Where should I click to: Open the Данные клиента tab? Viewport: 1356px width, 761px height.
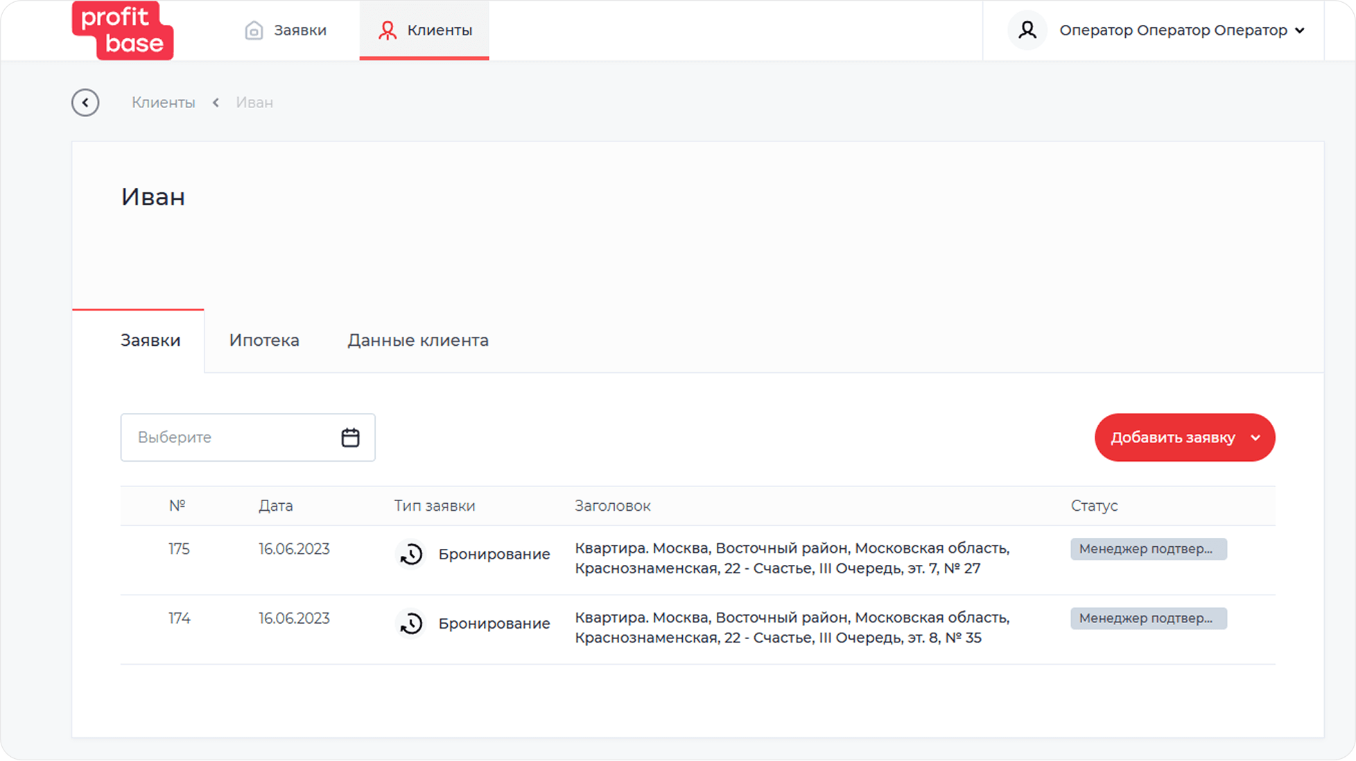tap(417, 340)
